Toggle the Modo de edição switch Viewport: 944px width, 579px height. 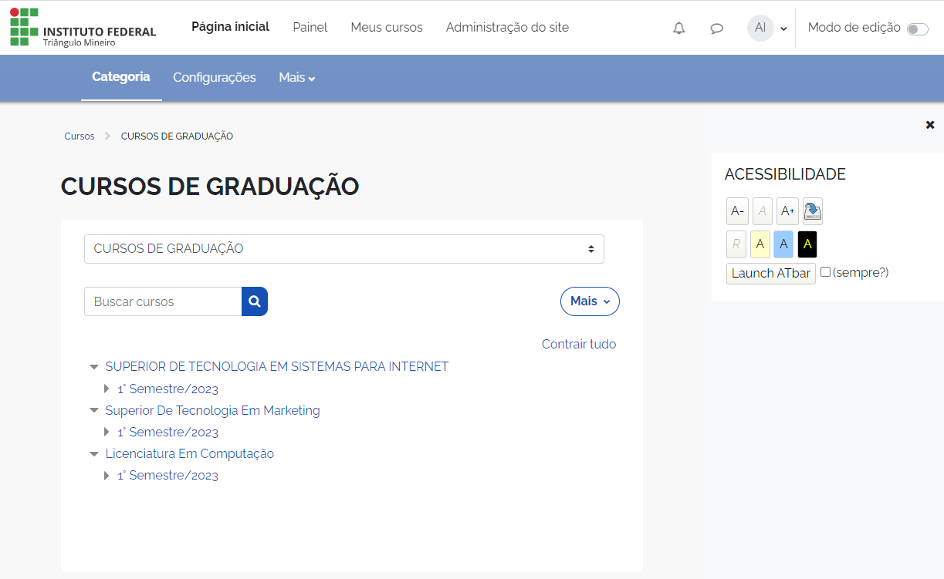coord(917,29)
